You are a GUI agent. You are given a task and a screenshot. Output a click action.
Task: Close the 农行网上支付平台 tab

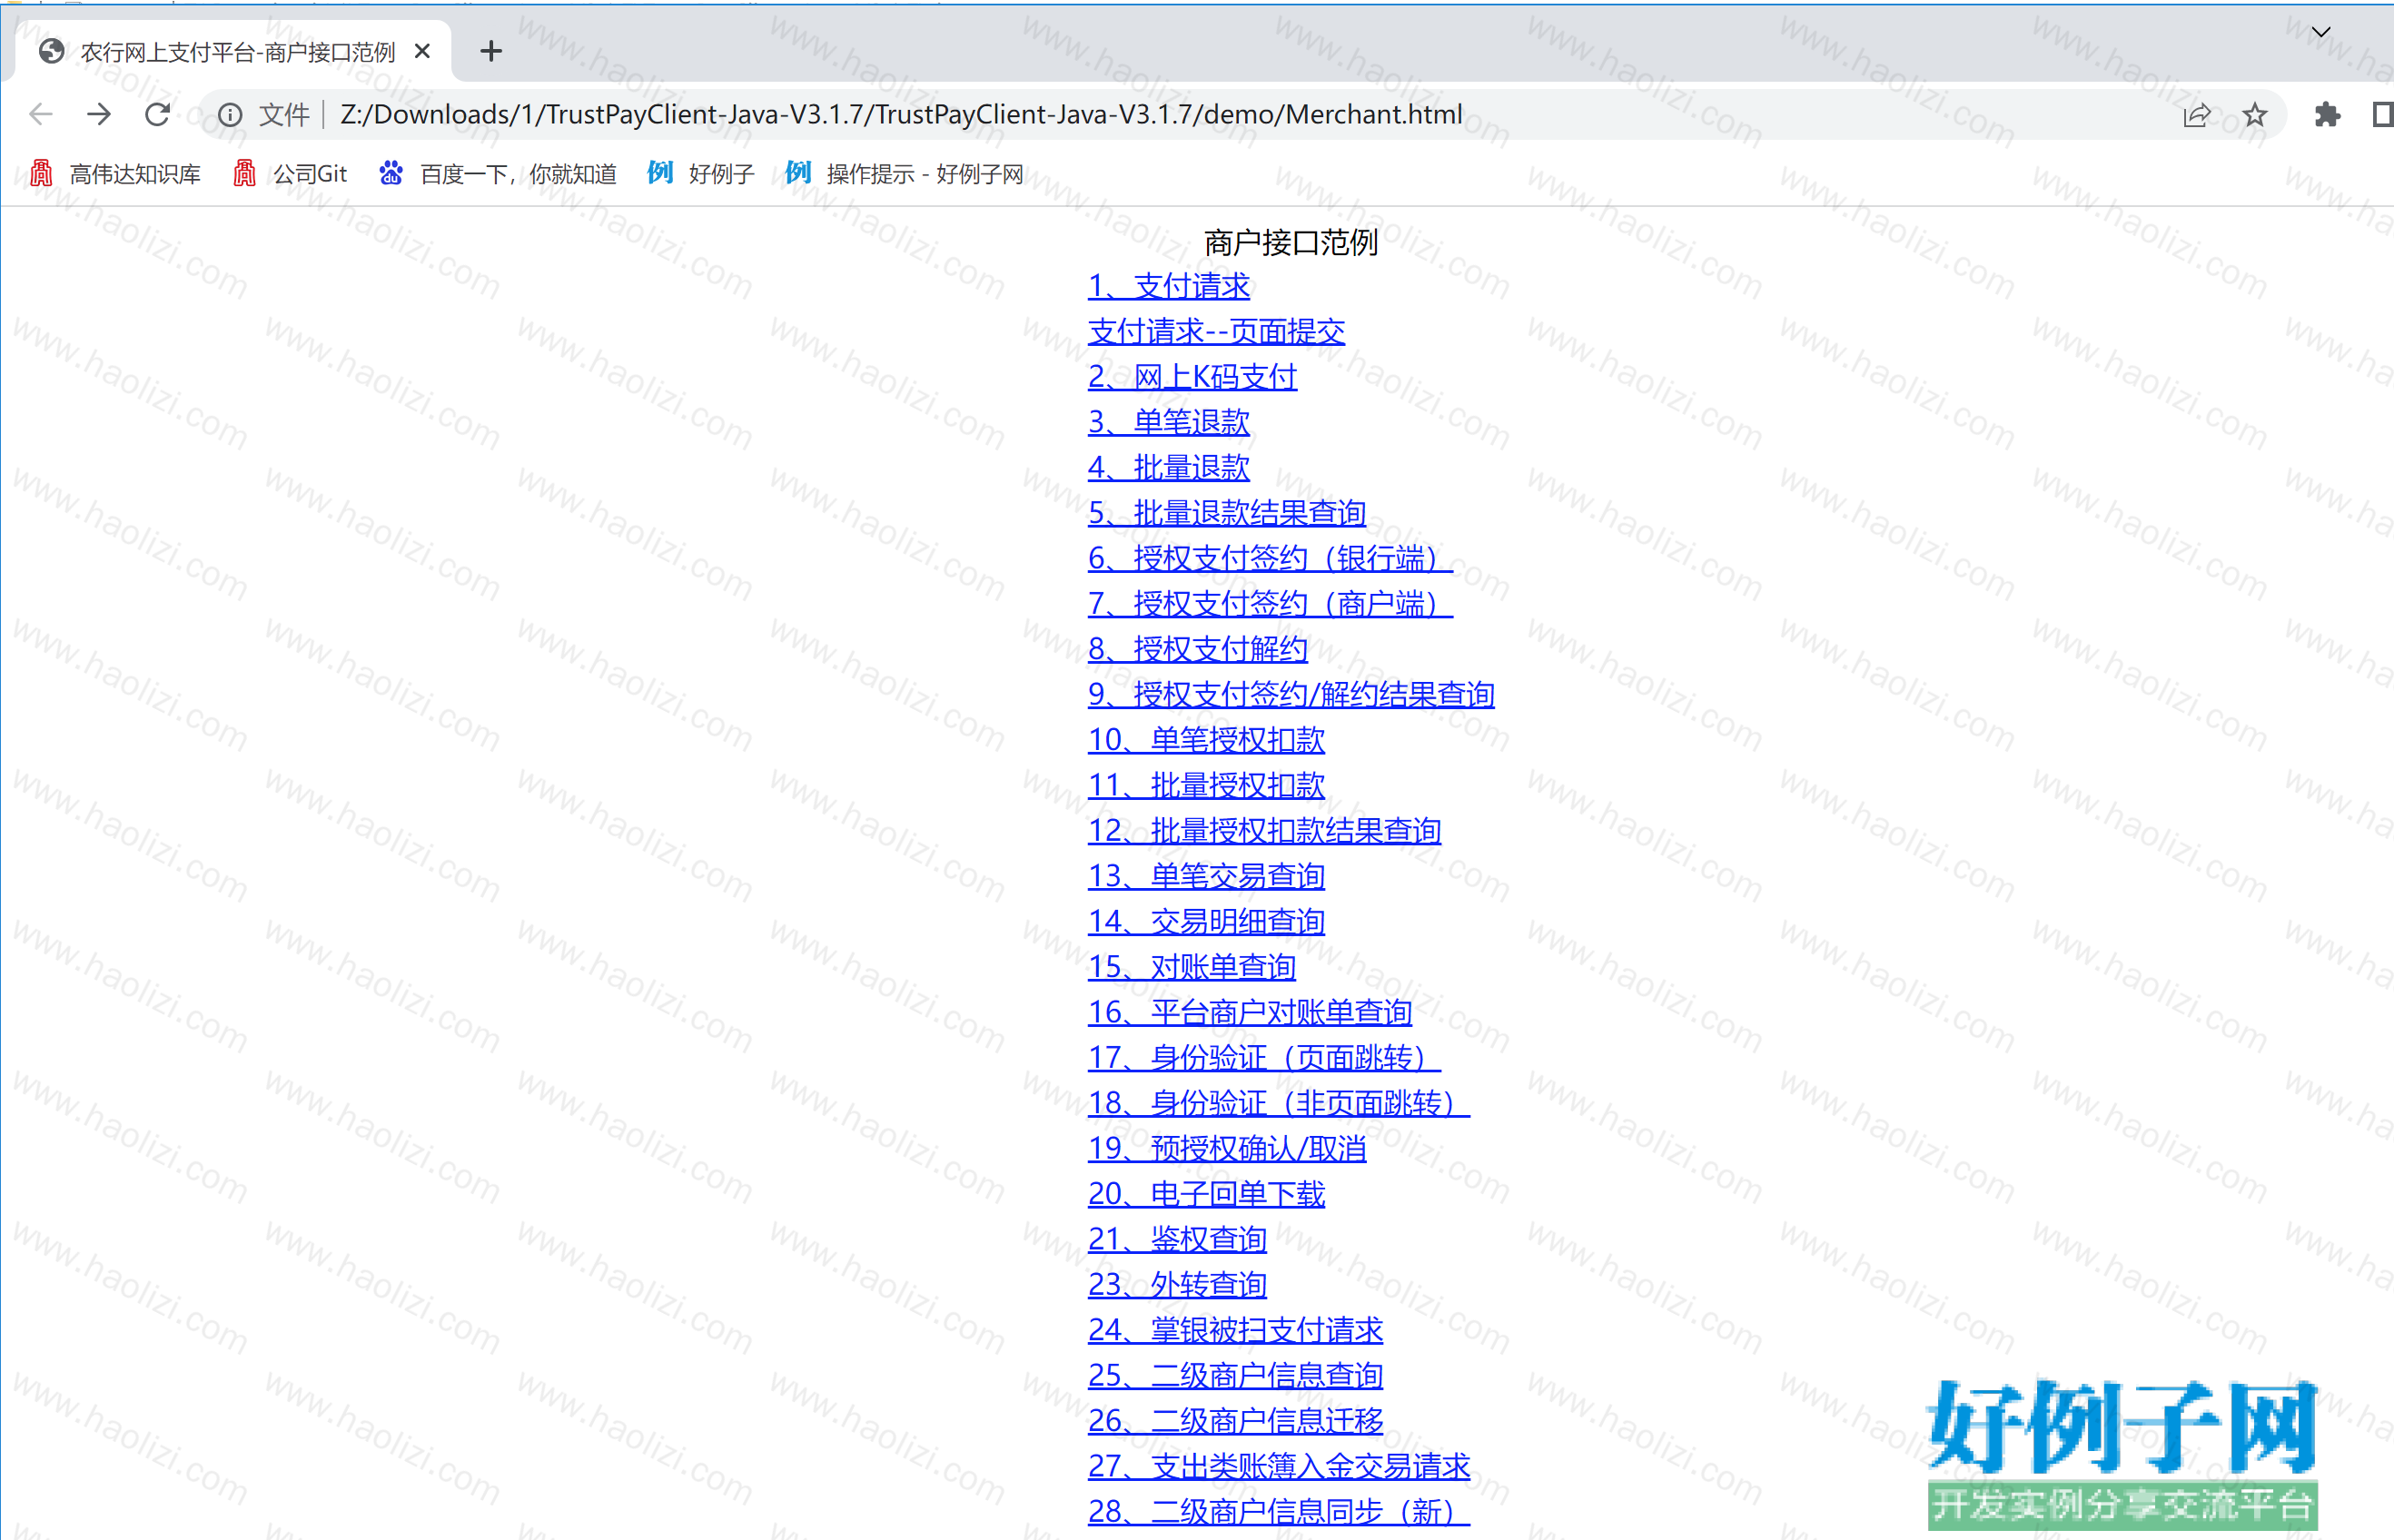[x=422, y=51]
